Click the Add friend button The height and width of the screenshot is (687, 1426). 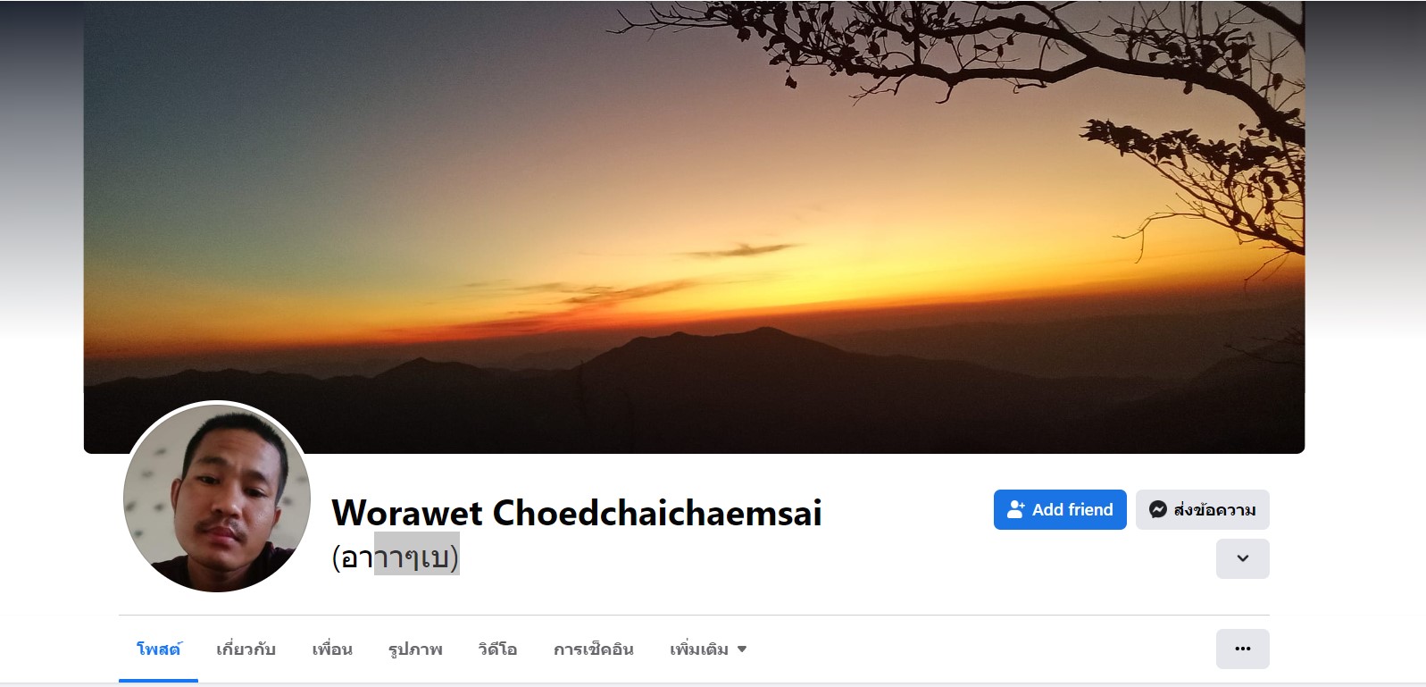coord(1060,509)
